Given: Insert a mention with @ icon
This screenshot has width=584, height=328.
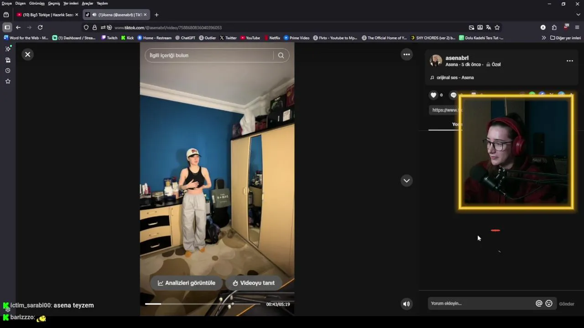Looking at the screenshot, I should [539, 303].
